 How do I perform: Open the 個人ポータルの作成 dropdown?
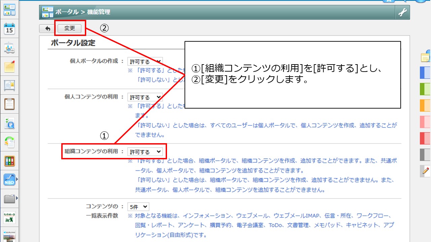[145, 62]
